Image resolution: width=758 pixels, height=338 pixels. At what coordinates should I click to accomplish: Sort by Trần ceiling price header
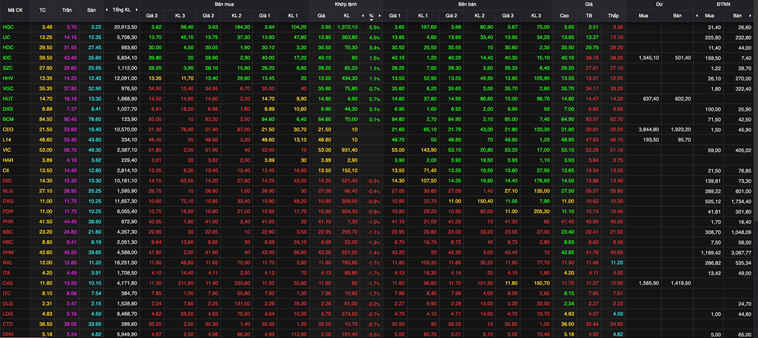pos(67,10)
